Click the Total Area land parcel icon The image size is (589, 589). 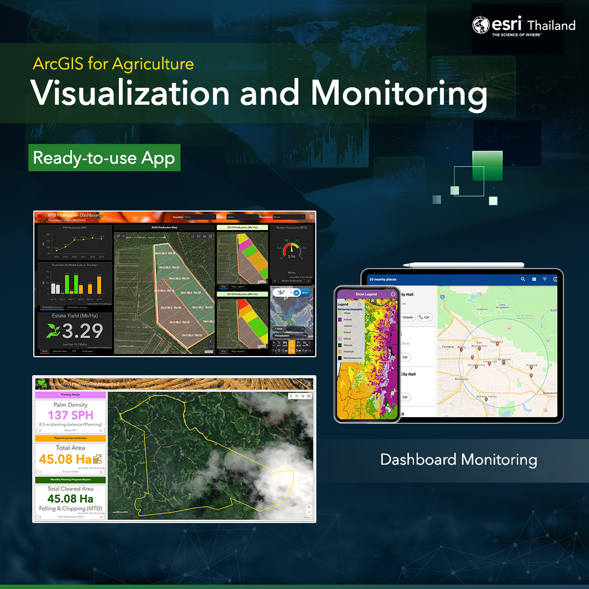click(x=98, y=459)
